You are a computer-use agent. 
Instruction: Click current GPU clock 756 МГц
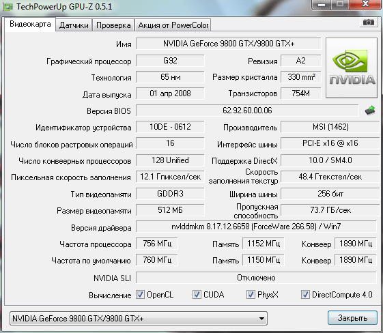[x=157, y=244]
